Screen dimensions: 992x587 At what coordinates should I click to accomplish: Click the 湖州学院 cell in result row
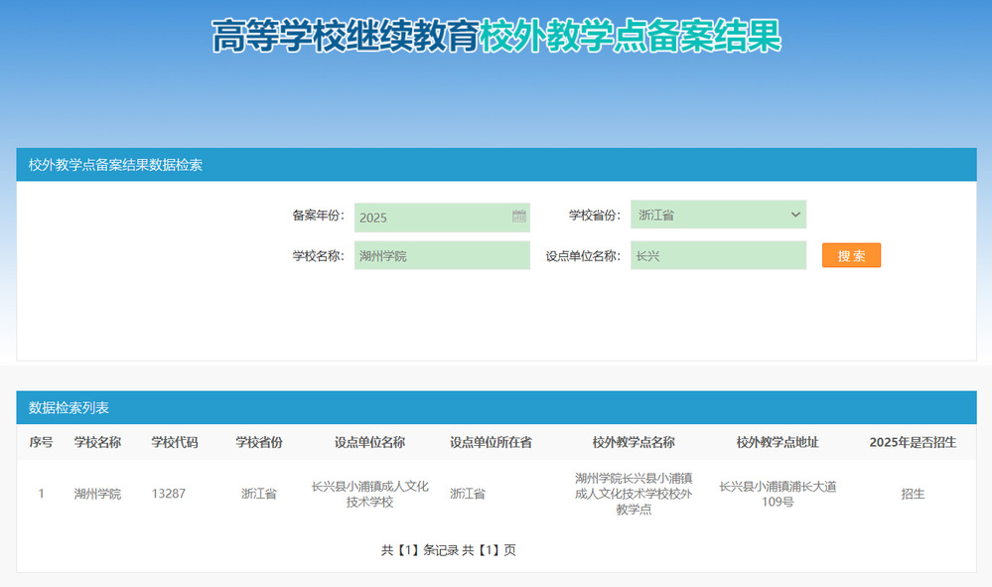[x=97, y=494]
